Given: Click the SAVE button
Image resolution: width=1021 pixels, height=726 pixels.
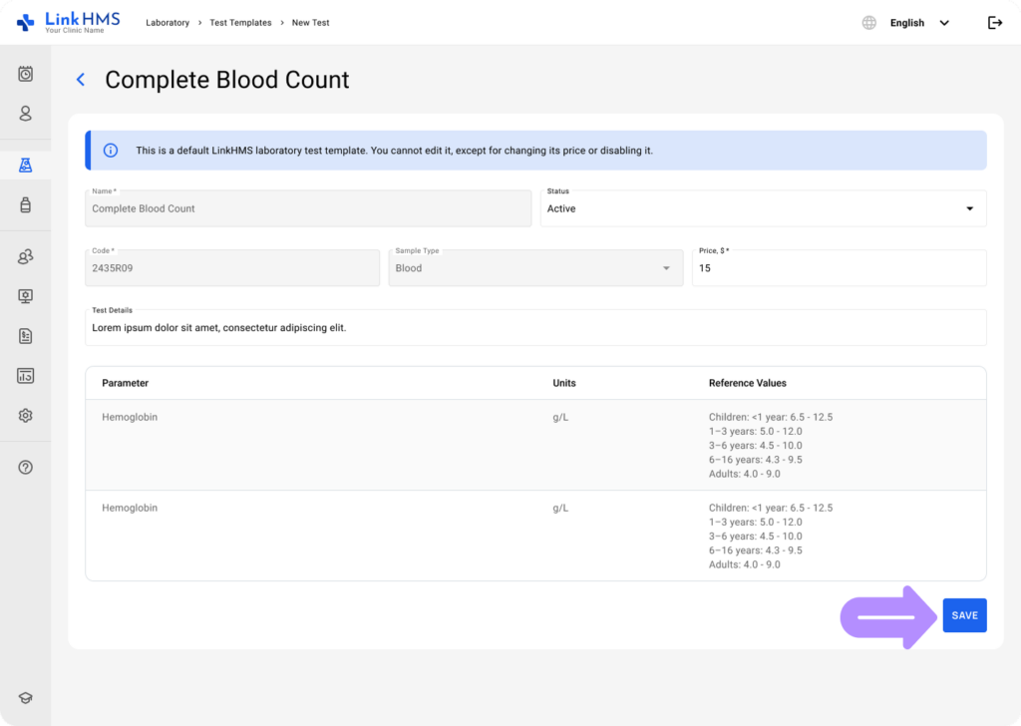Looking at the screenshot, I should pyautogui.click(x=964, y=615).
